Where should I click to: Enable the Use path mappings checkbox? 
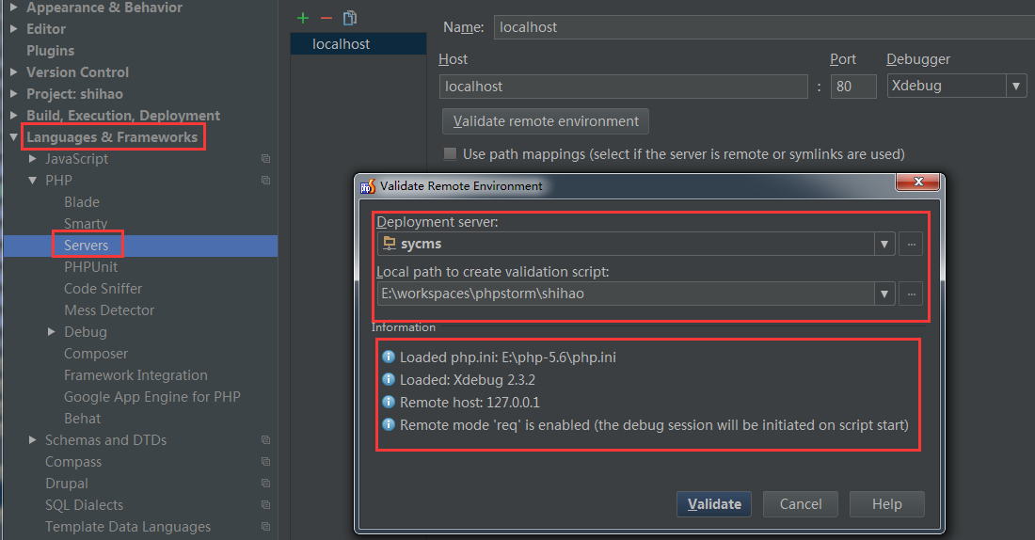click(x=450, y=153)
